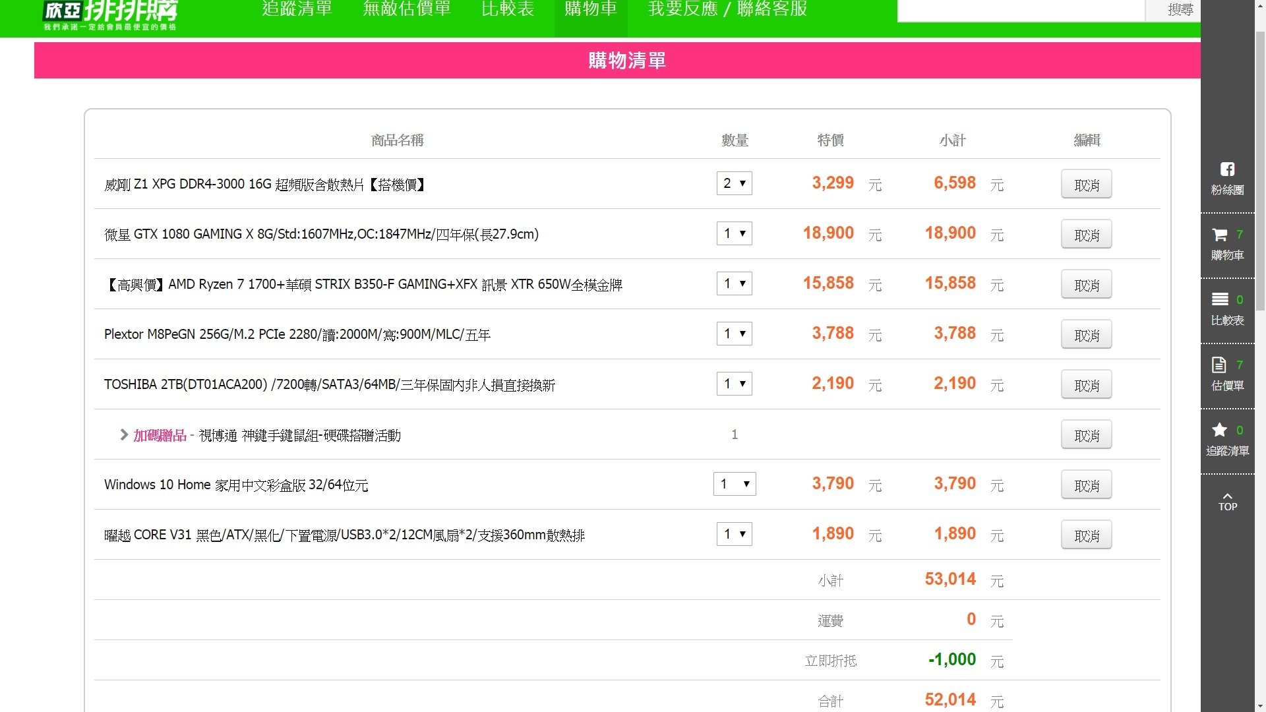
Task: Open the 無敵估價單 top menu item
Action: click(407, 9)
